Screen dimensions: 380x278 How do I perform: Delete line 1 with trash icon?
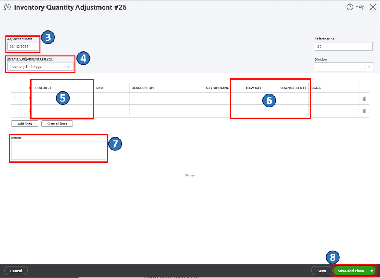coord(364,99)
